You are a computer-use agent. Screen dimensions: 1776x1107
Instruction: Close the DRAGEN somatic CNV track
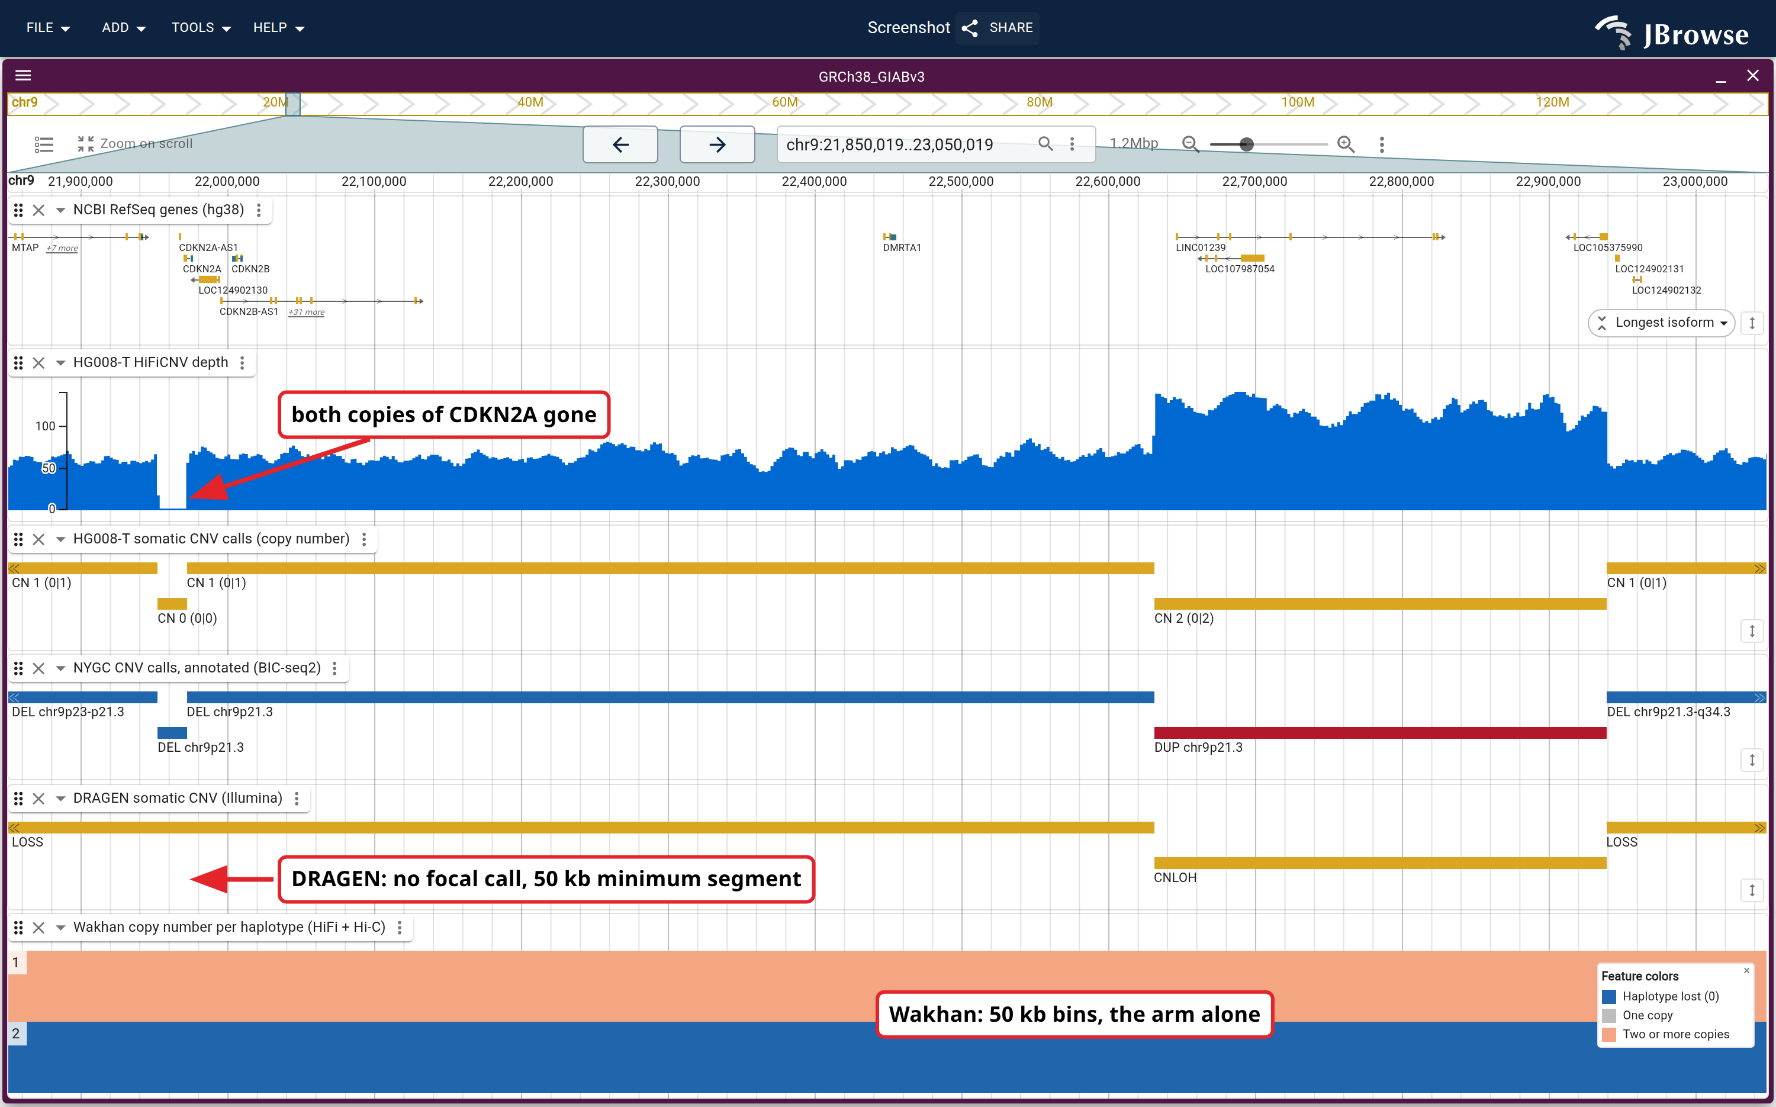click(x=39, y=799)
